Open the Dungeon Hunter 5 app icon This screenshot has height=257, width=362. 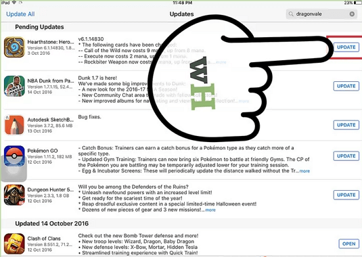[x=14, y=195]
